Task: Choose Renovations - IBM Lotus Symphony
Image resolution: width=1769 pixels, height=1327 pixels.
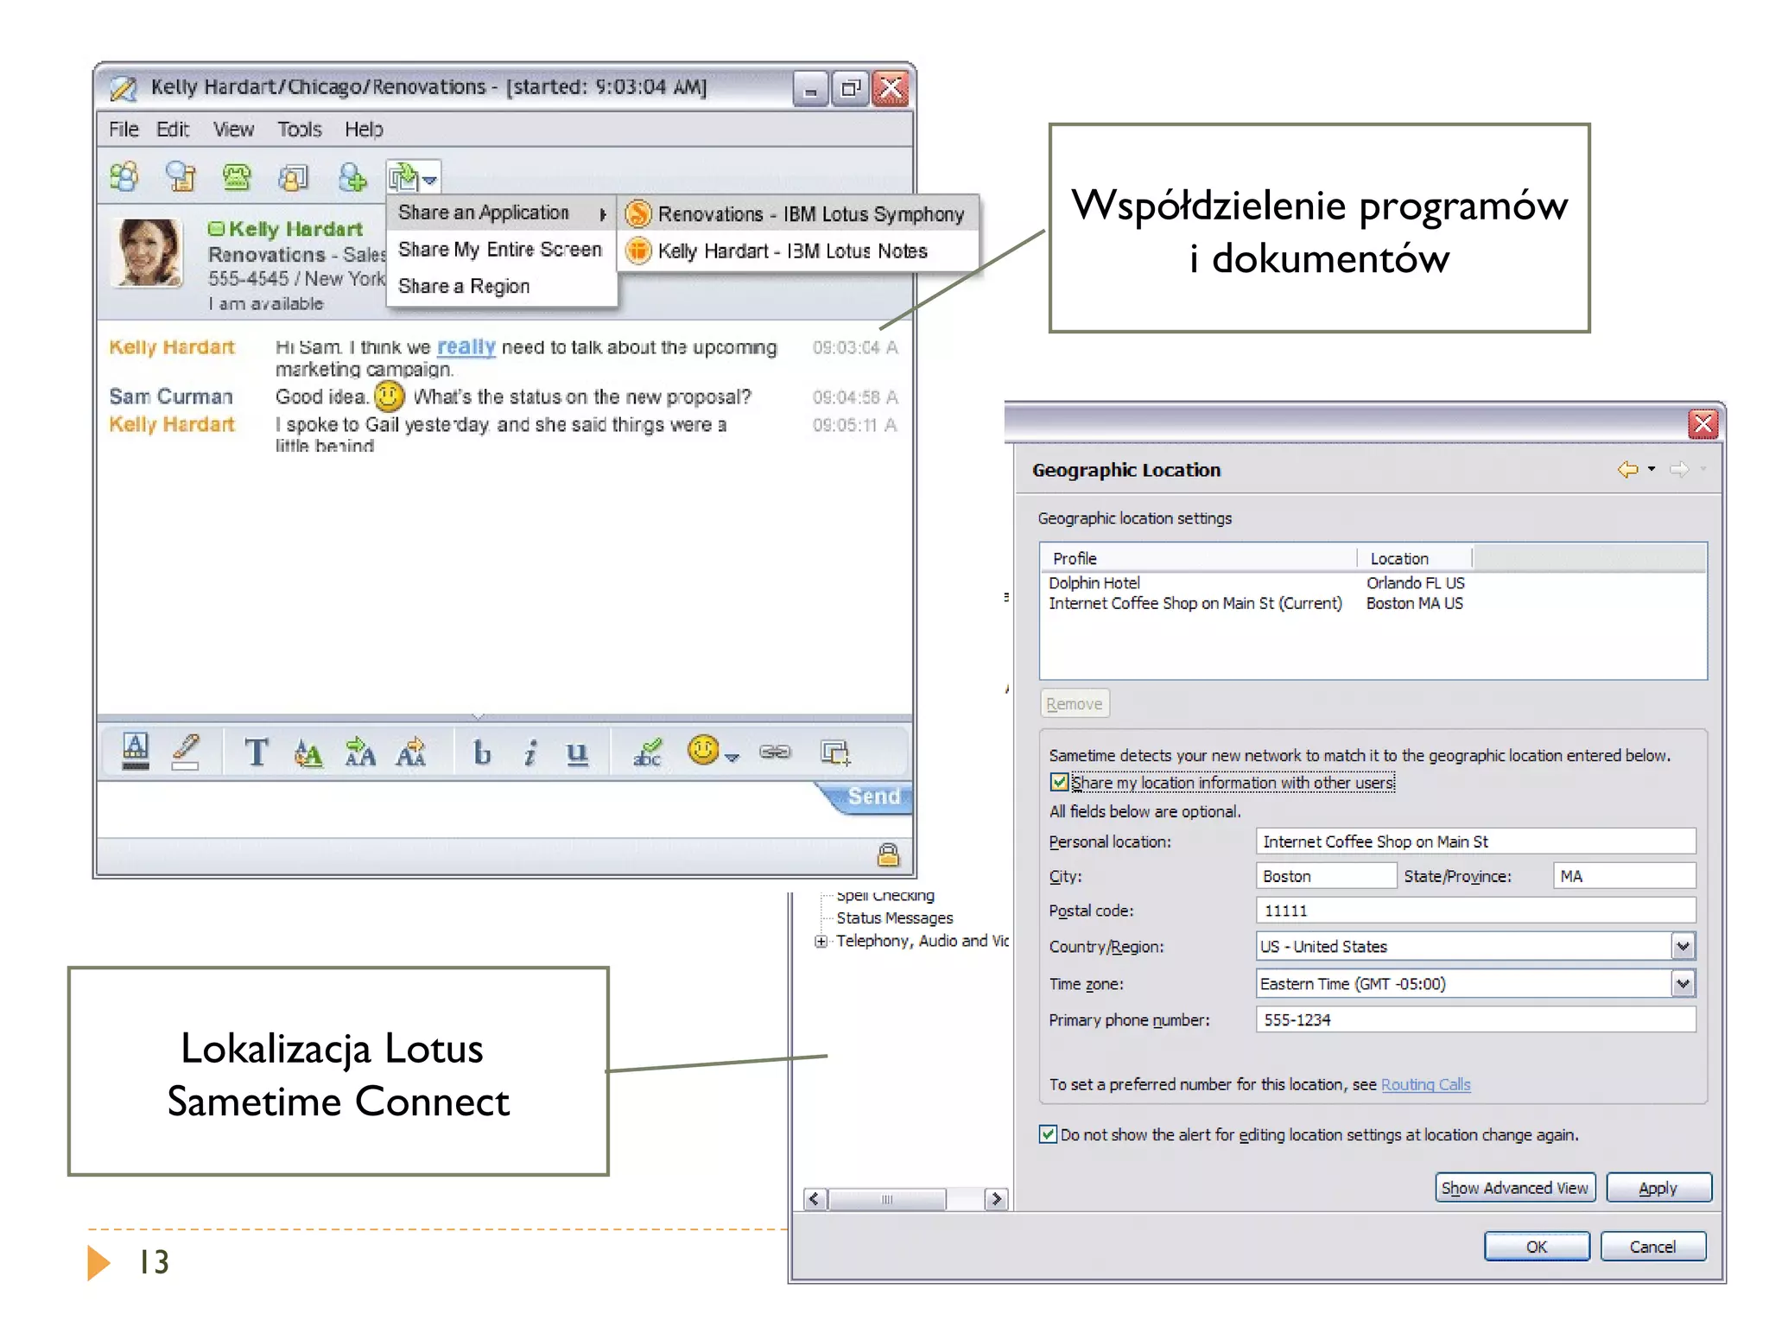Action: click(x=798, y=214)
